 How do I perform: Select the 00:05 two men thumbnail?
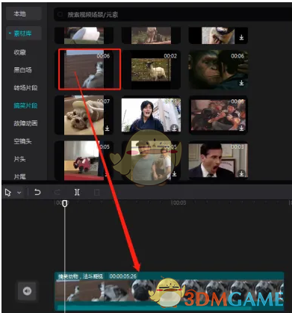(151, 161)
